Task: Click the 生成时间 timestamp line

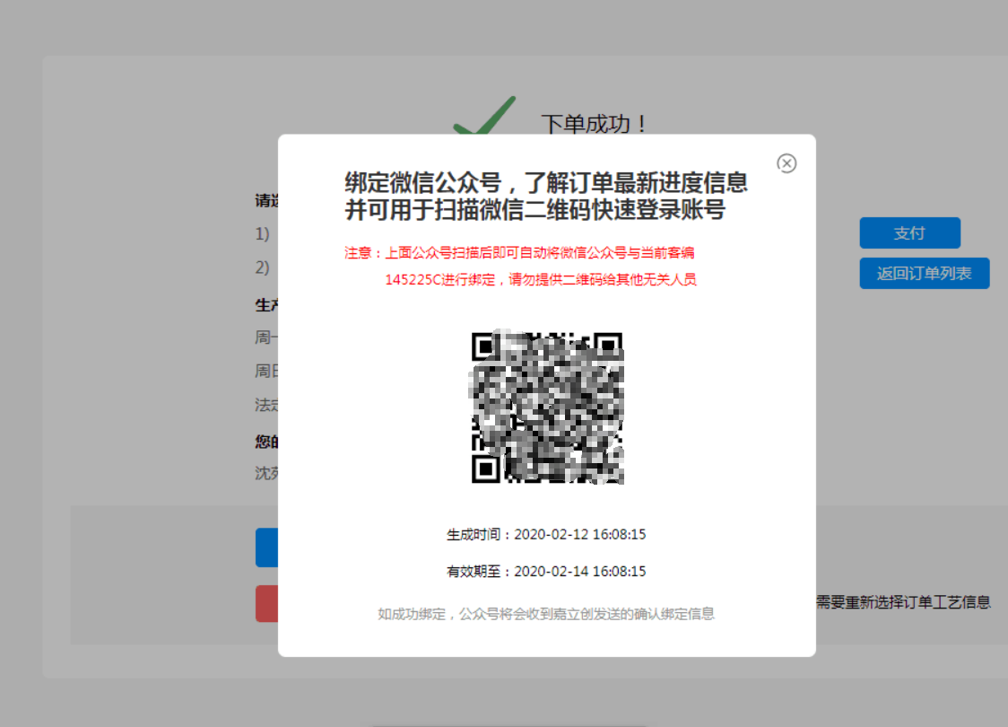Action: 546,535
